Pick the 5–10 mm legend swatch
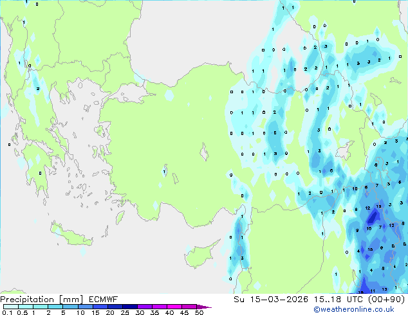 [71, 307]
